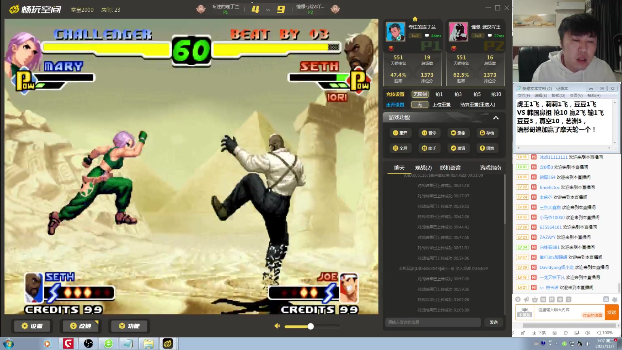Click username 冰点11111111 in chat
Screen dimensions: 622x350
(x=553, y=157)
